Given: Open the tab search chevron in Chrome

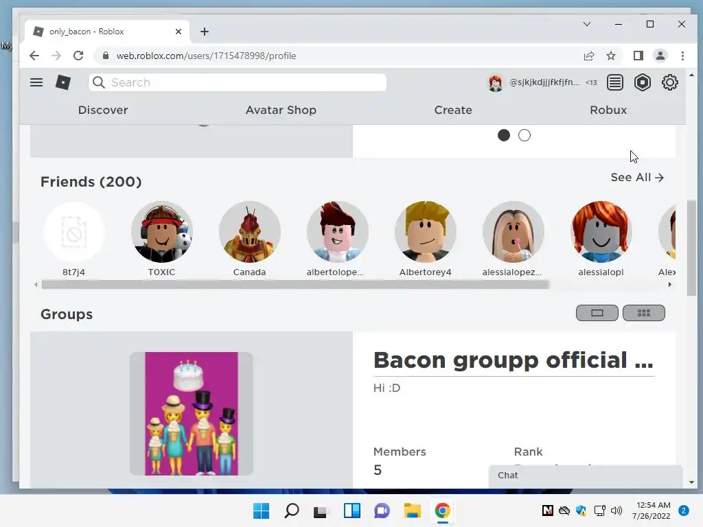Looking at the screenshot, I should click(586, 24).
